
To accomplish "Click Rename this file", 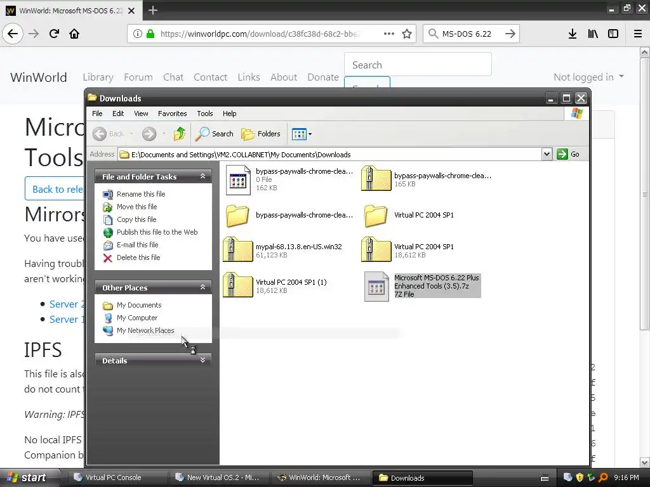I will [141, 194].
